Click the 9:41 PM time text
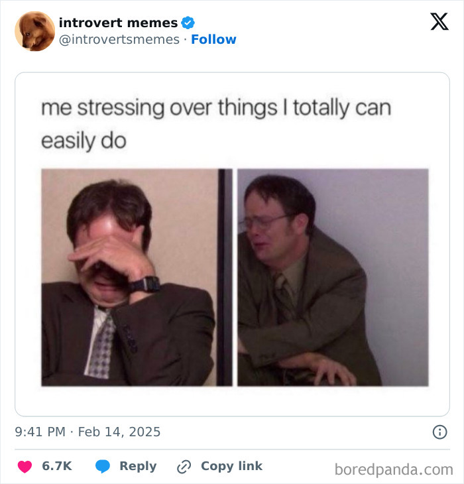The height and width of the screenshot is (484, 464). [x=40, y=432]
